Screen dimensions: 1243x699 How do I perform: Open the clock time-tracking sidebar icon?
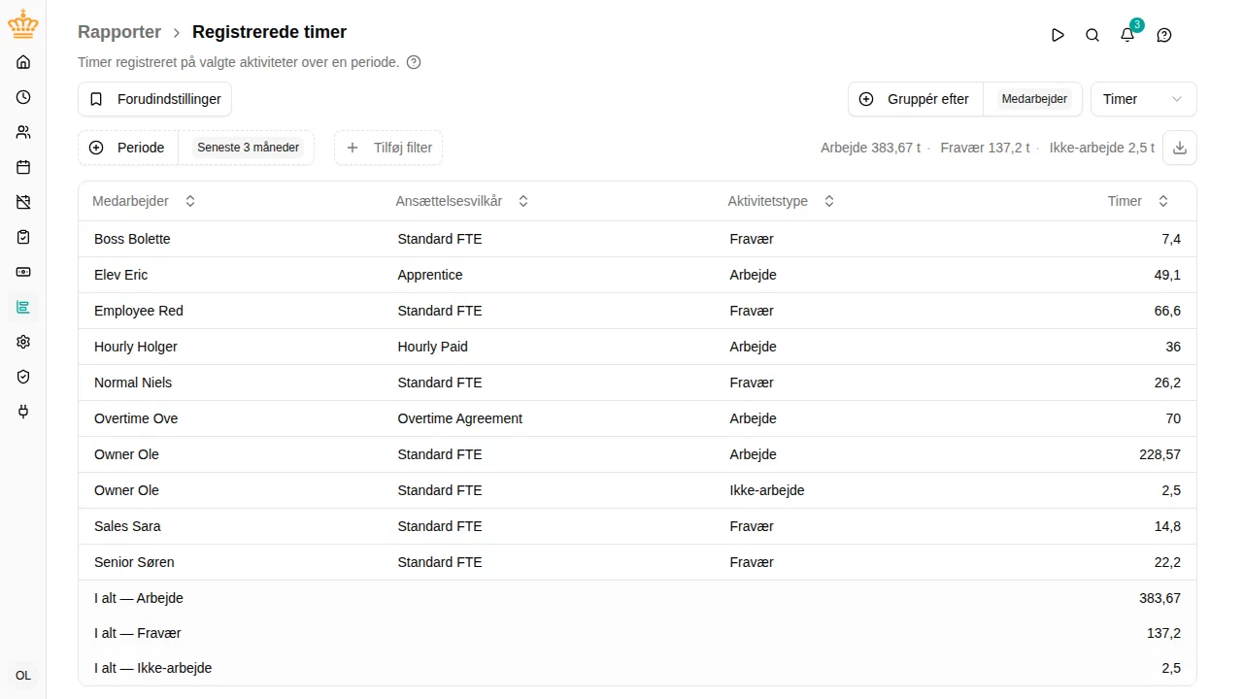click(23, 97)
